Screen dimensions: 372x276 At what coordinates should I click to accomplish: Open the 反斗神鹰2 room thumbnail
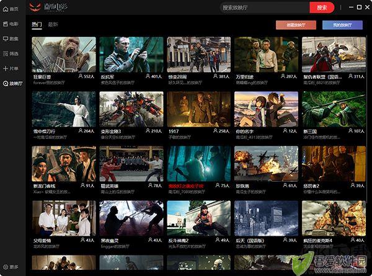[199, 218]
